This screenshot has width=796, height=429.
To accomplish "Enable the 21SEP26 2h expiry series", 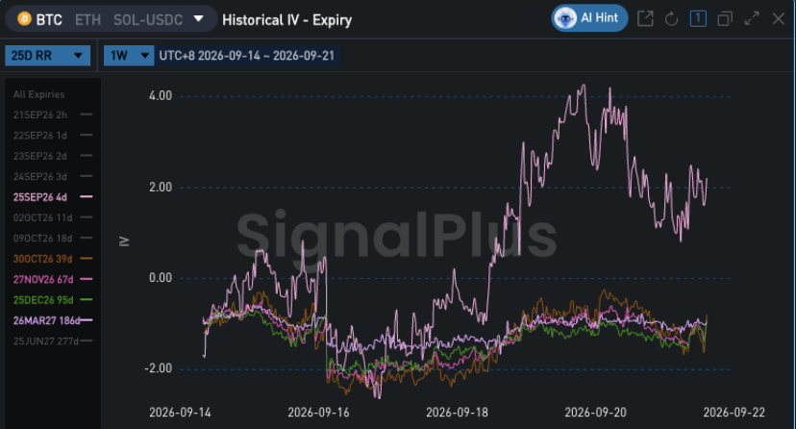I will coord(53,114).
